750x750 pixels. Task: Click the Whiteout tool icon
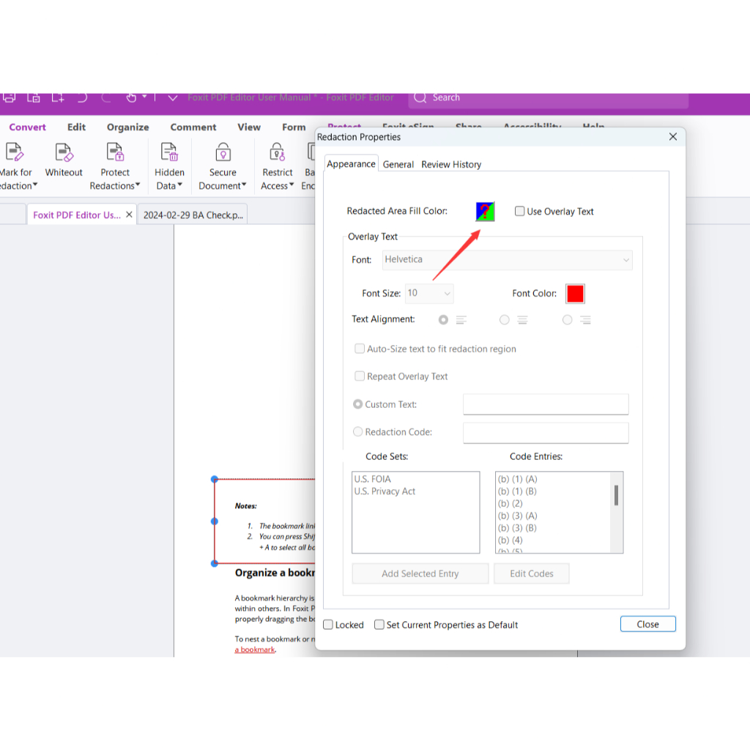point(64,152)
